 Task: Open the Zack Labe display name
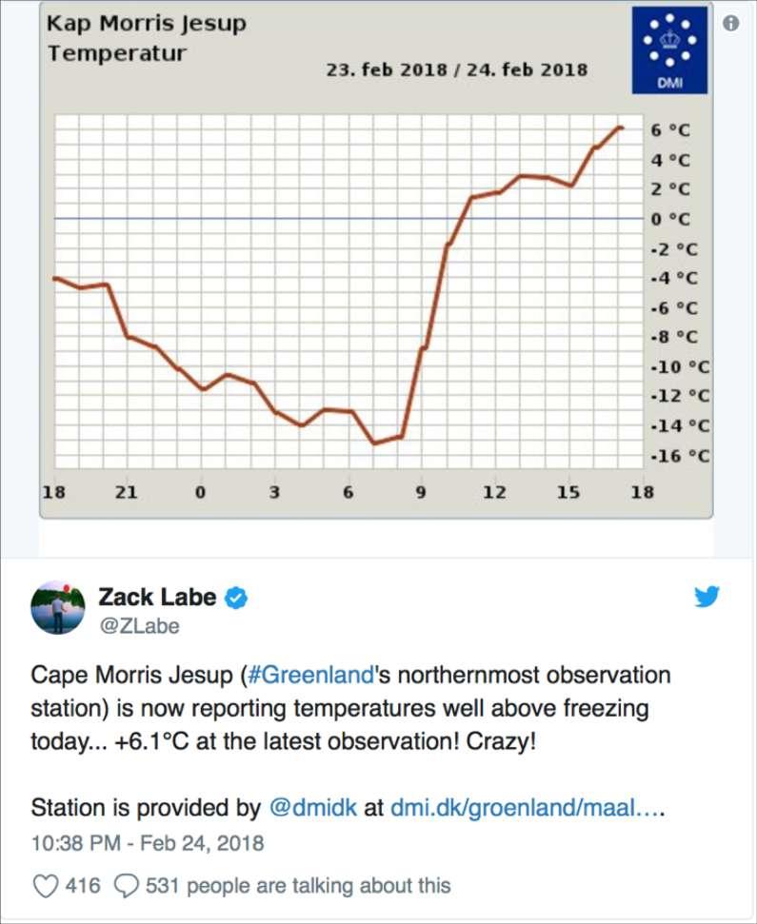pos(157,597)
